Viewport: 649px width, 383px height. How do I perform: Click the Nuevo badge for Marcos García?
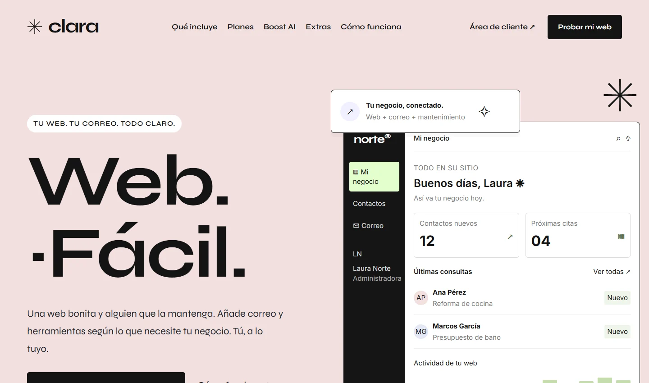617,332
